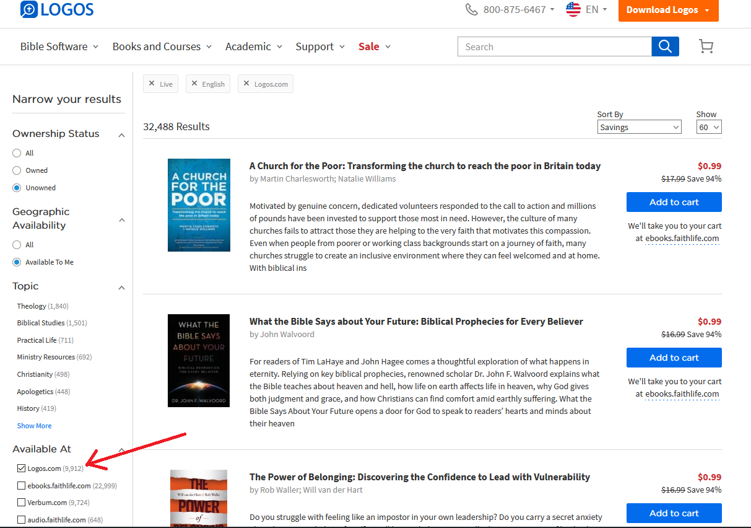Open the shopping cart icon
This screenshot has height=528, width=751.
point(706,46)
